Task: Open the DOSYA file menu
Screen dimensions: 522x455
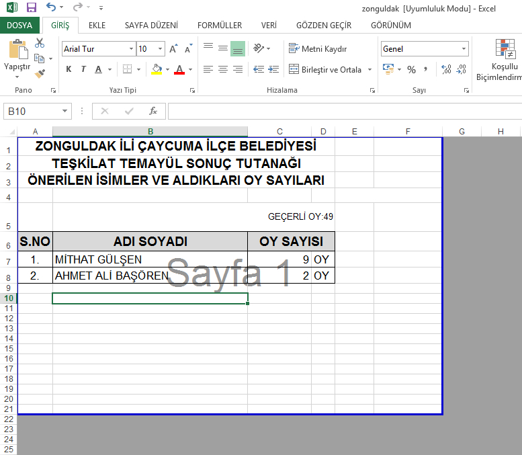Action: (x=19, y=26)
